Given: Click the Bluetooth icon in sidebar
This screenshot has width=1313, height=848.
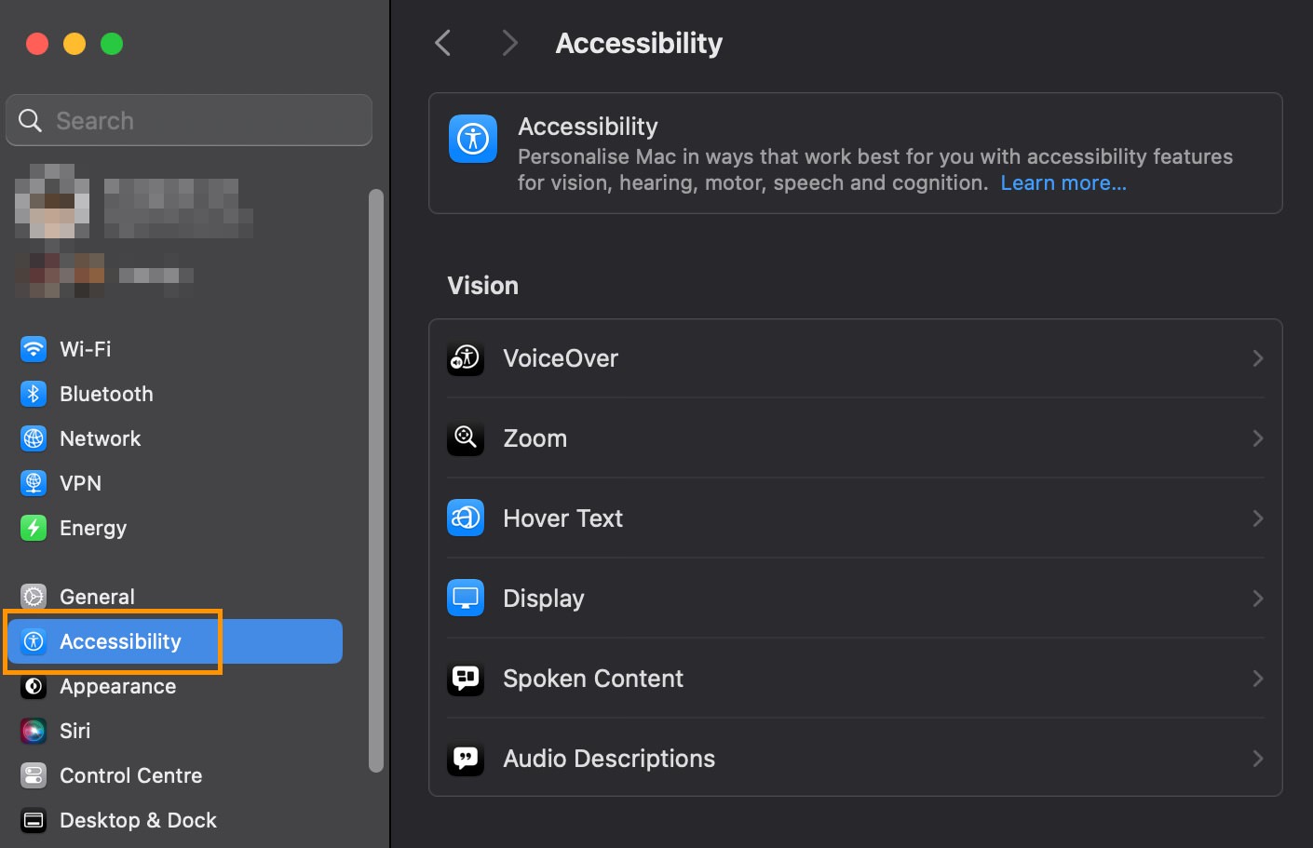Looking at the screenshot, I should (34, 394).
